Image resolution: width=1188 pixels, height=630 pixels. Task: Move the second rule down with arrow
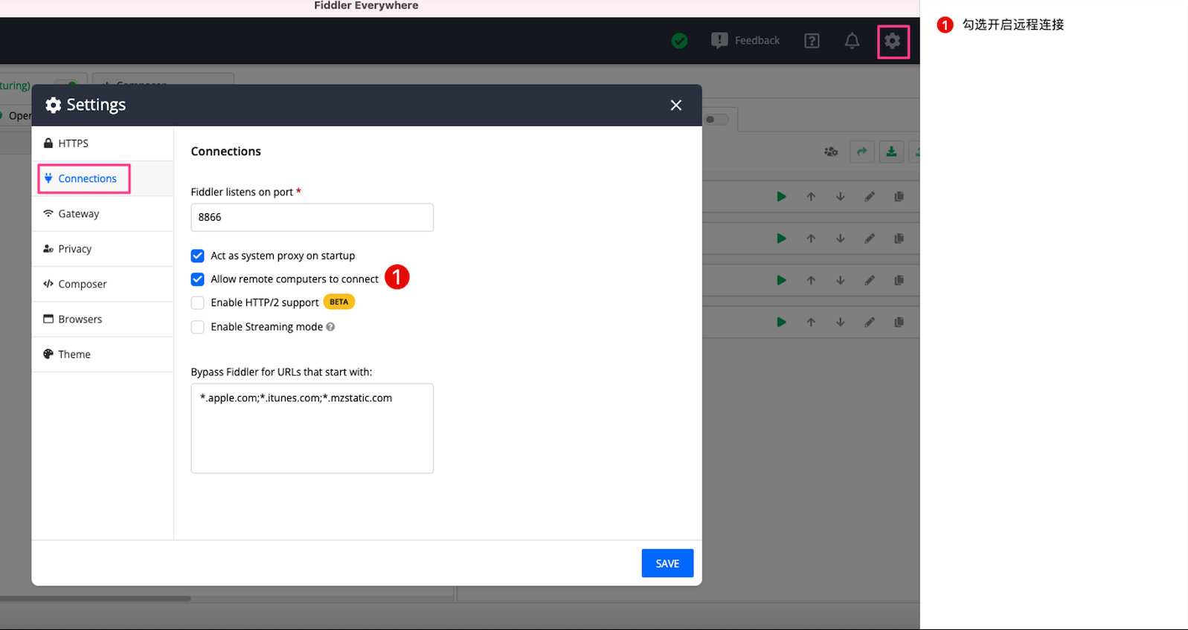[840, 238]
